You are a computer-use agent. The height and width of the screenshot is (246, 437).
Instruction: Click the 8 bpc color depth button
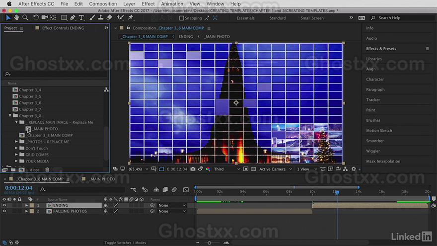pos(35,169)
